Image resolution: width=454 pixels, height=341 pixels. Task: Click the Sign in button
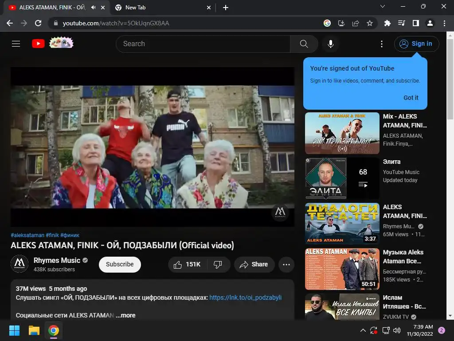coord(416,44)
